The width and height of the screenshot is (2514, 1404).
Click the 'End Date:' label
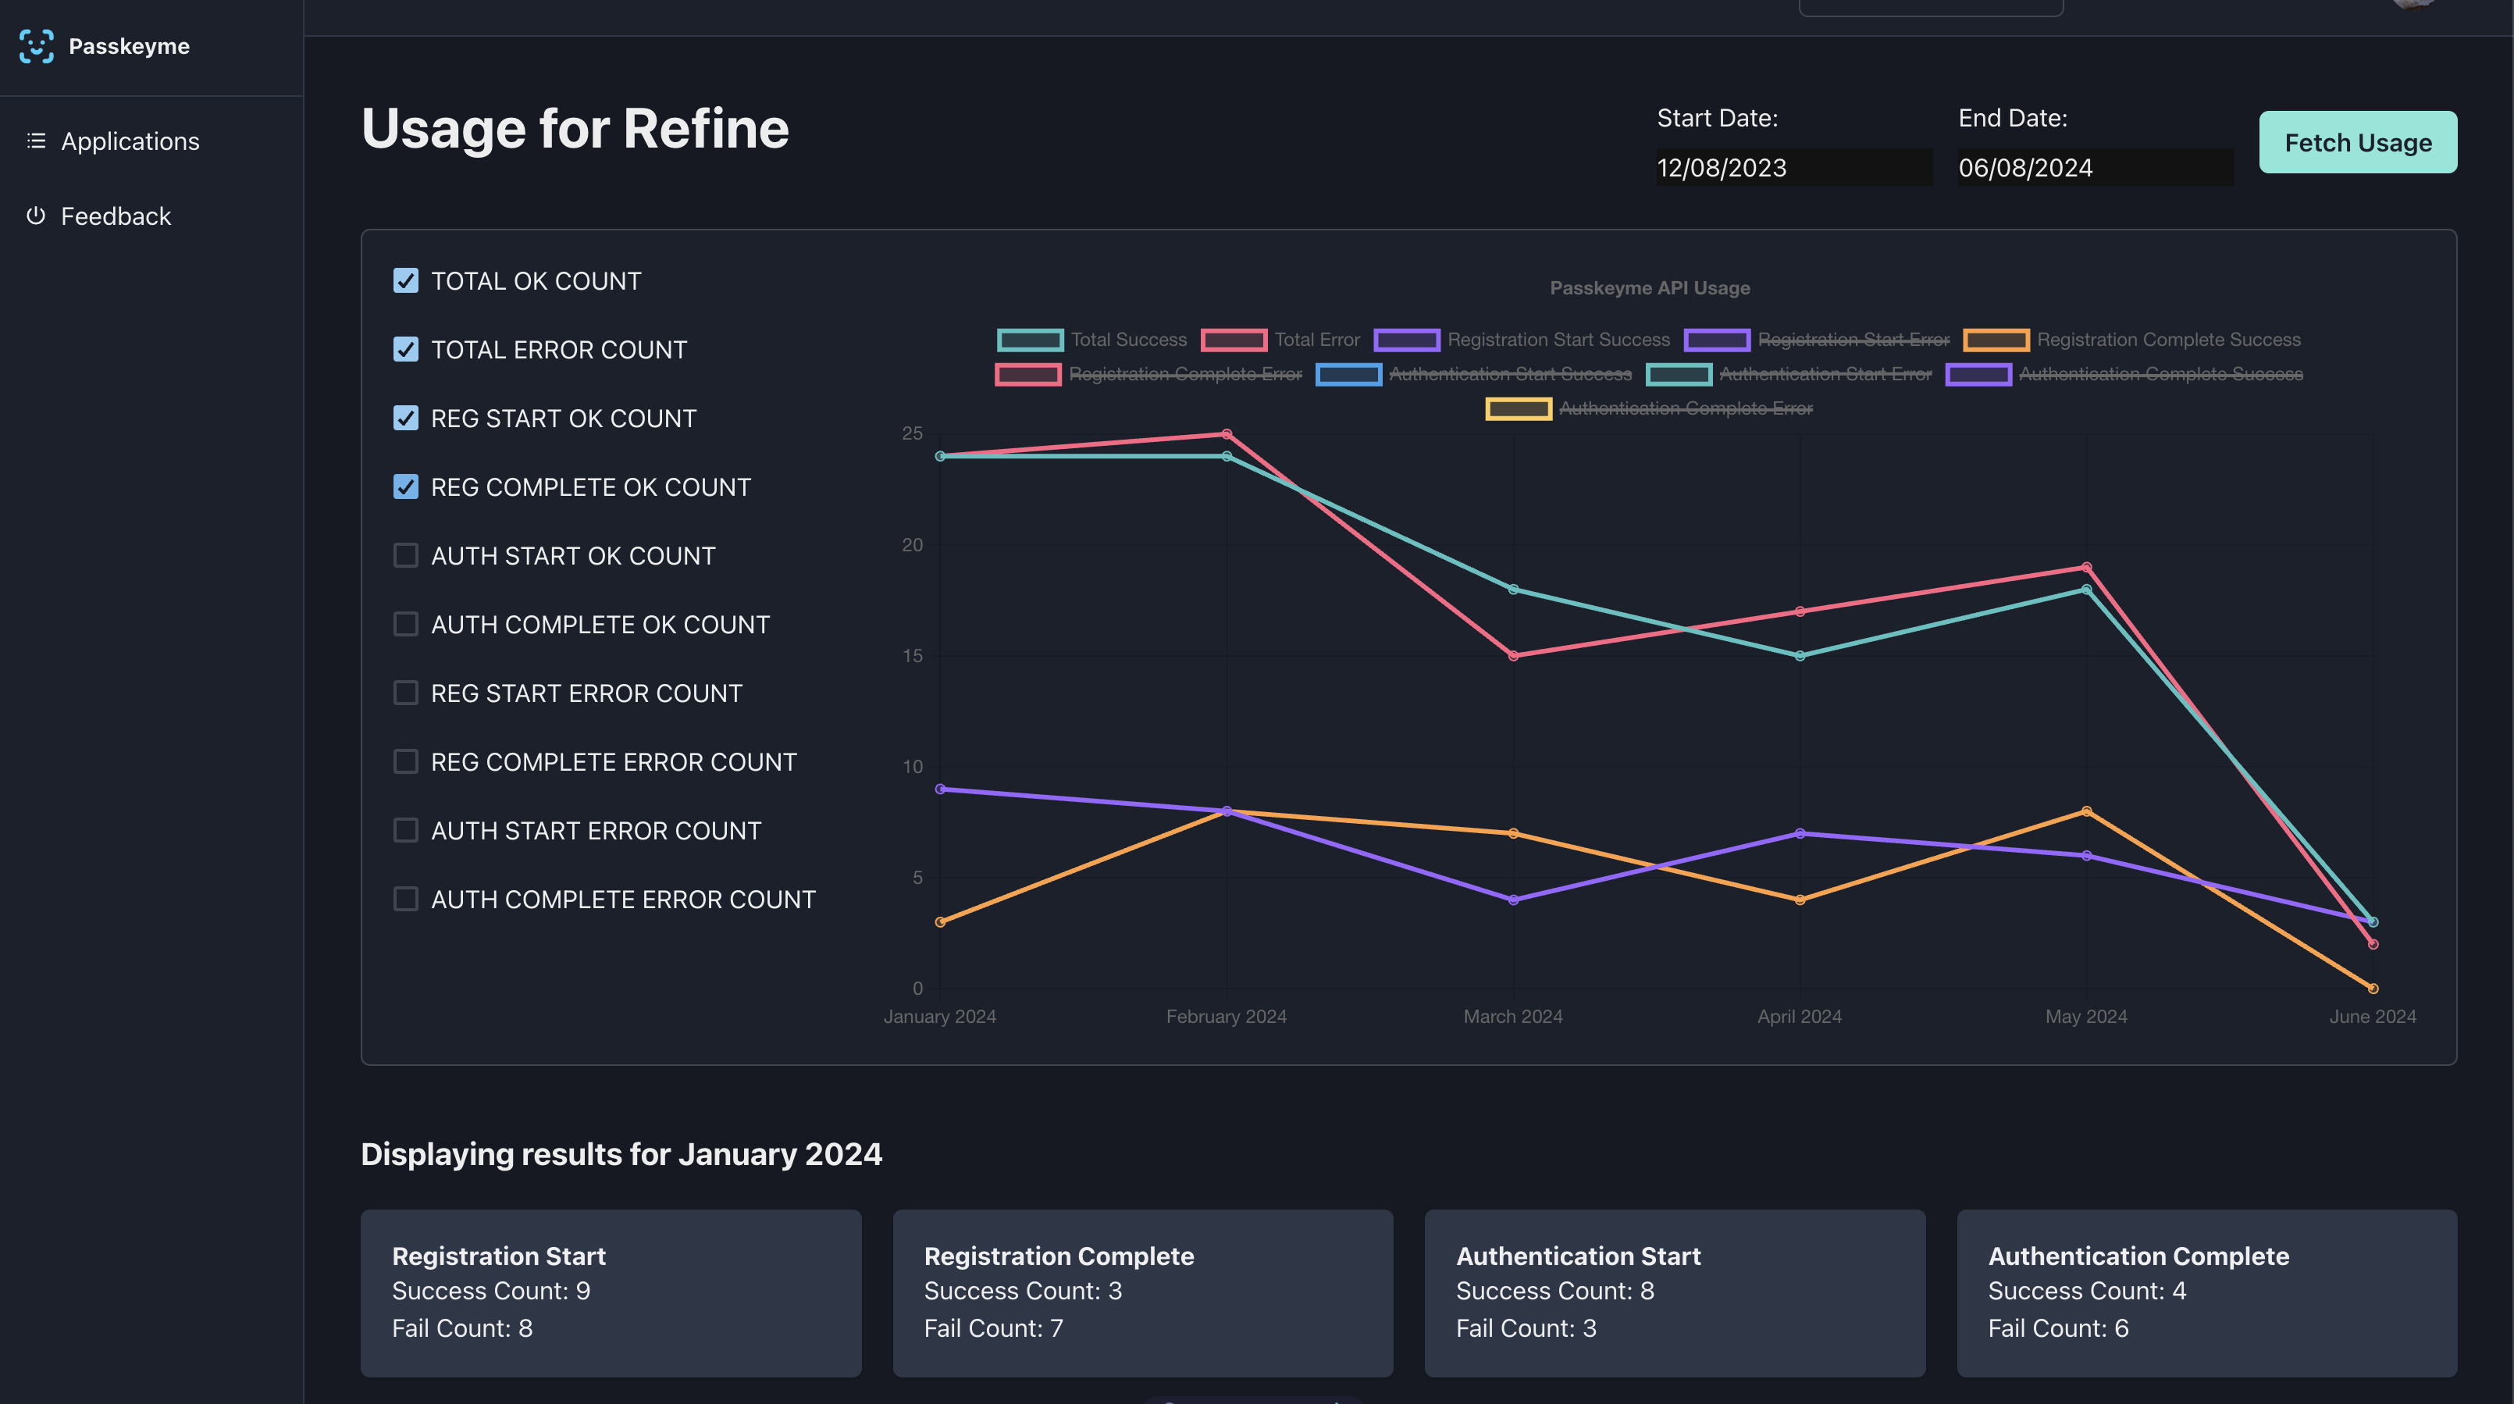click(2013, 118)
